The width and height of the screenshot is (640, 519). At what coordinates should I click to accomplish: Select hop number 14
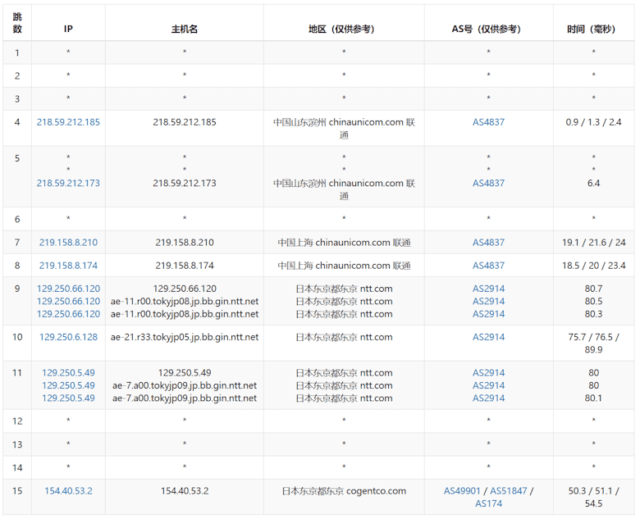17,467
